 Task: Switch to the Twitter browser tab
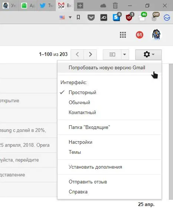(x=46, y=6)
